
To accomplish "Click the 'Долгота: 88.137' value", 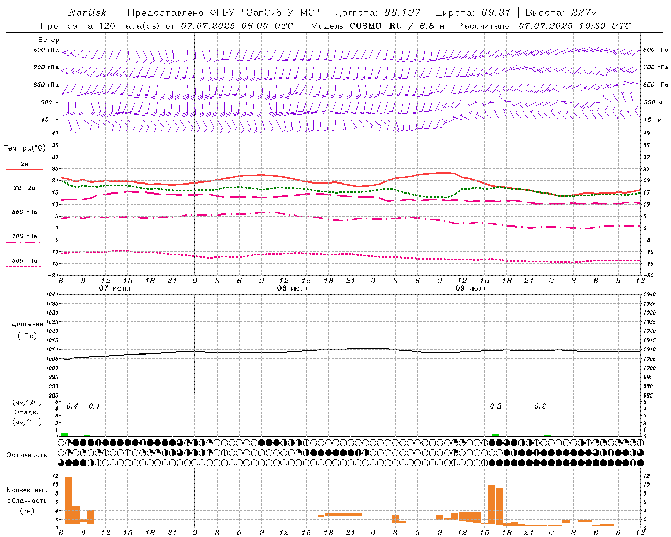I will (377, 13).
